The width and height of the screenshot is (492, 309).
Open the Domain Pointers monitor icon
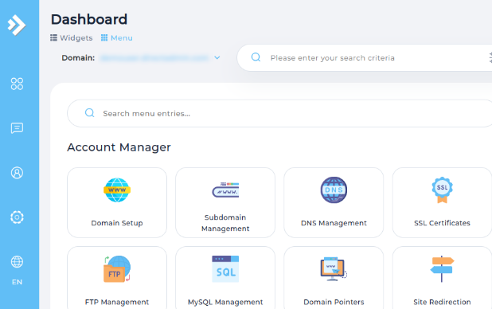[x=334, y=269]
